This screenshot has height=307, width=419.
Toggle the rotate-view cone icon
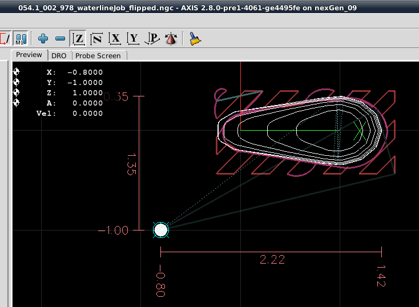click(170, 39)
